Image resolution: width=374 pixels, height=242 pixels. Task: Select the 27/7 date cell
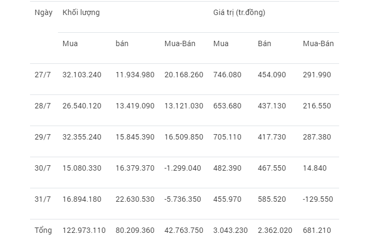pyautogui.click(x=42, y=75)
